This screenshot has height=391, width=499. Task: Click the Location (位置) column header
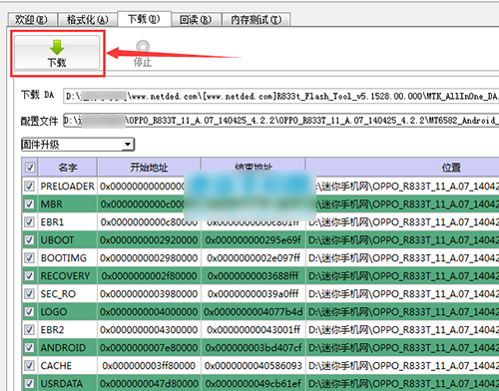click(402, 167)
